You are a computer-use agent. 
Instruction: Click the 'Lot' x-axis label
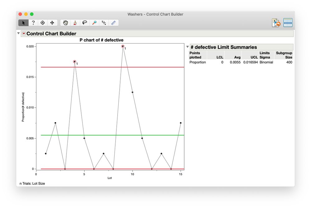click(x=110, y=178)
